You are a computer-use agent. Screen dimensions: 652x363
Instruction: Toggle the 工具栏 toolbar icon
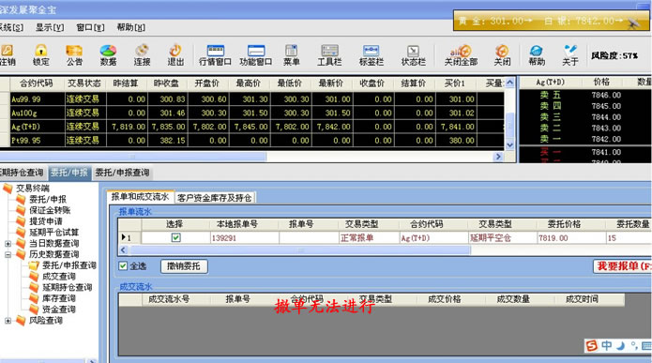(329, 55)
